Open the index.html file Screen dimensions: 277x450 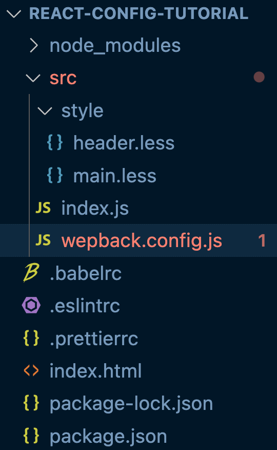(x=96, y=370)
